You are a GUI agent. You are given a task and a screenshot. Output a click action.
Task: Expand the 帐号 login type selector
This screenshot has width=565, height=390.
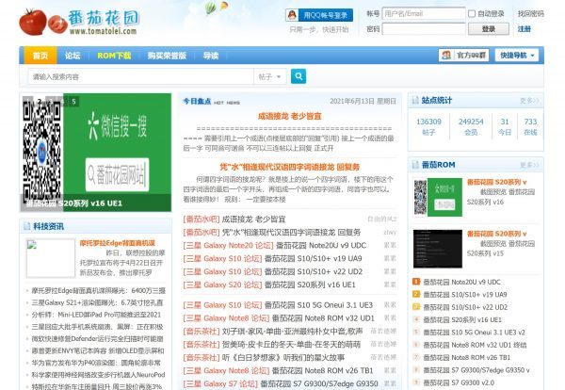point(374,14)
